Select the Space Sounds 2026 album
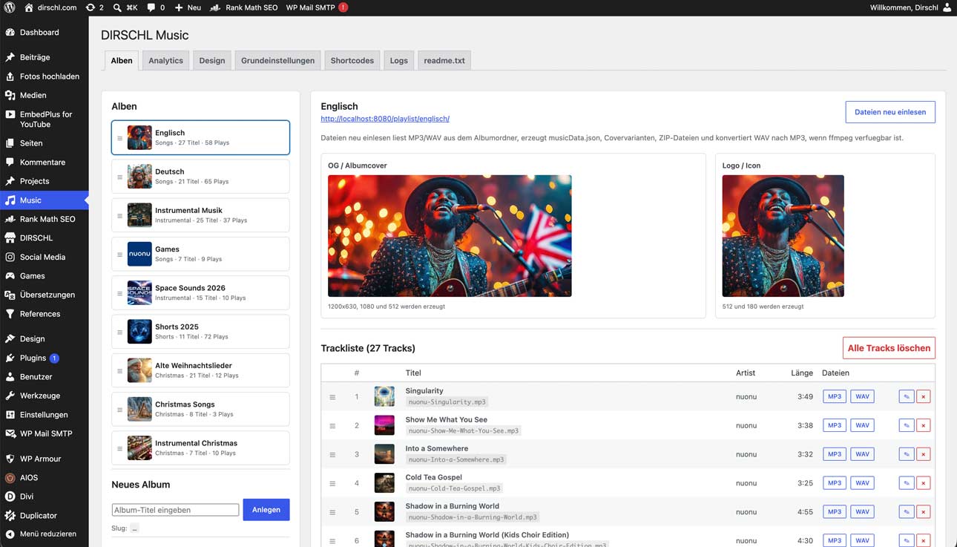 (x=200, y=292)
